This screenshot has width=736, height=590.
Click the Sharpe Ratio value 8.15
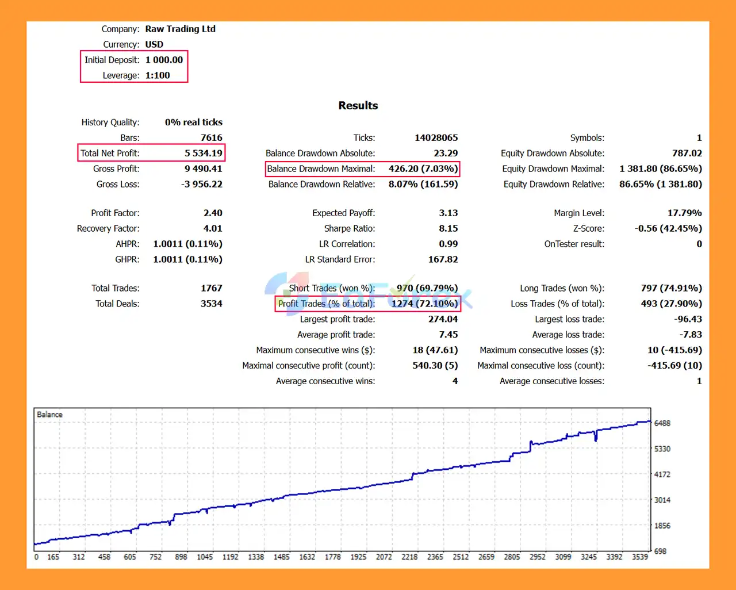pyautogui.click(x=448, y=228)
